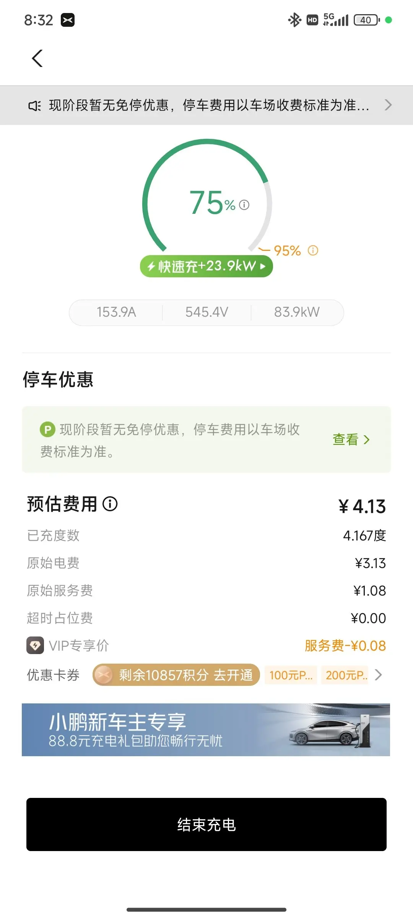Open 快速充+23.9kW boost option
413x918 pixels.
206,266
